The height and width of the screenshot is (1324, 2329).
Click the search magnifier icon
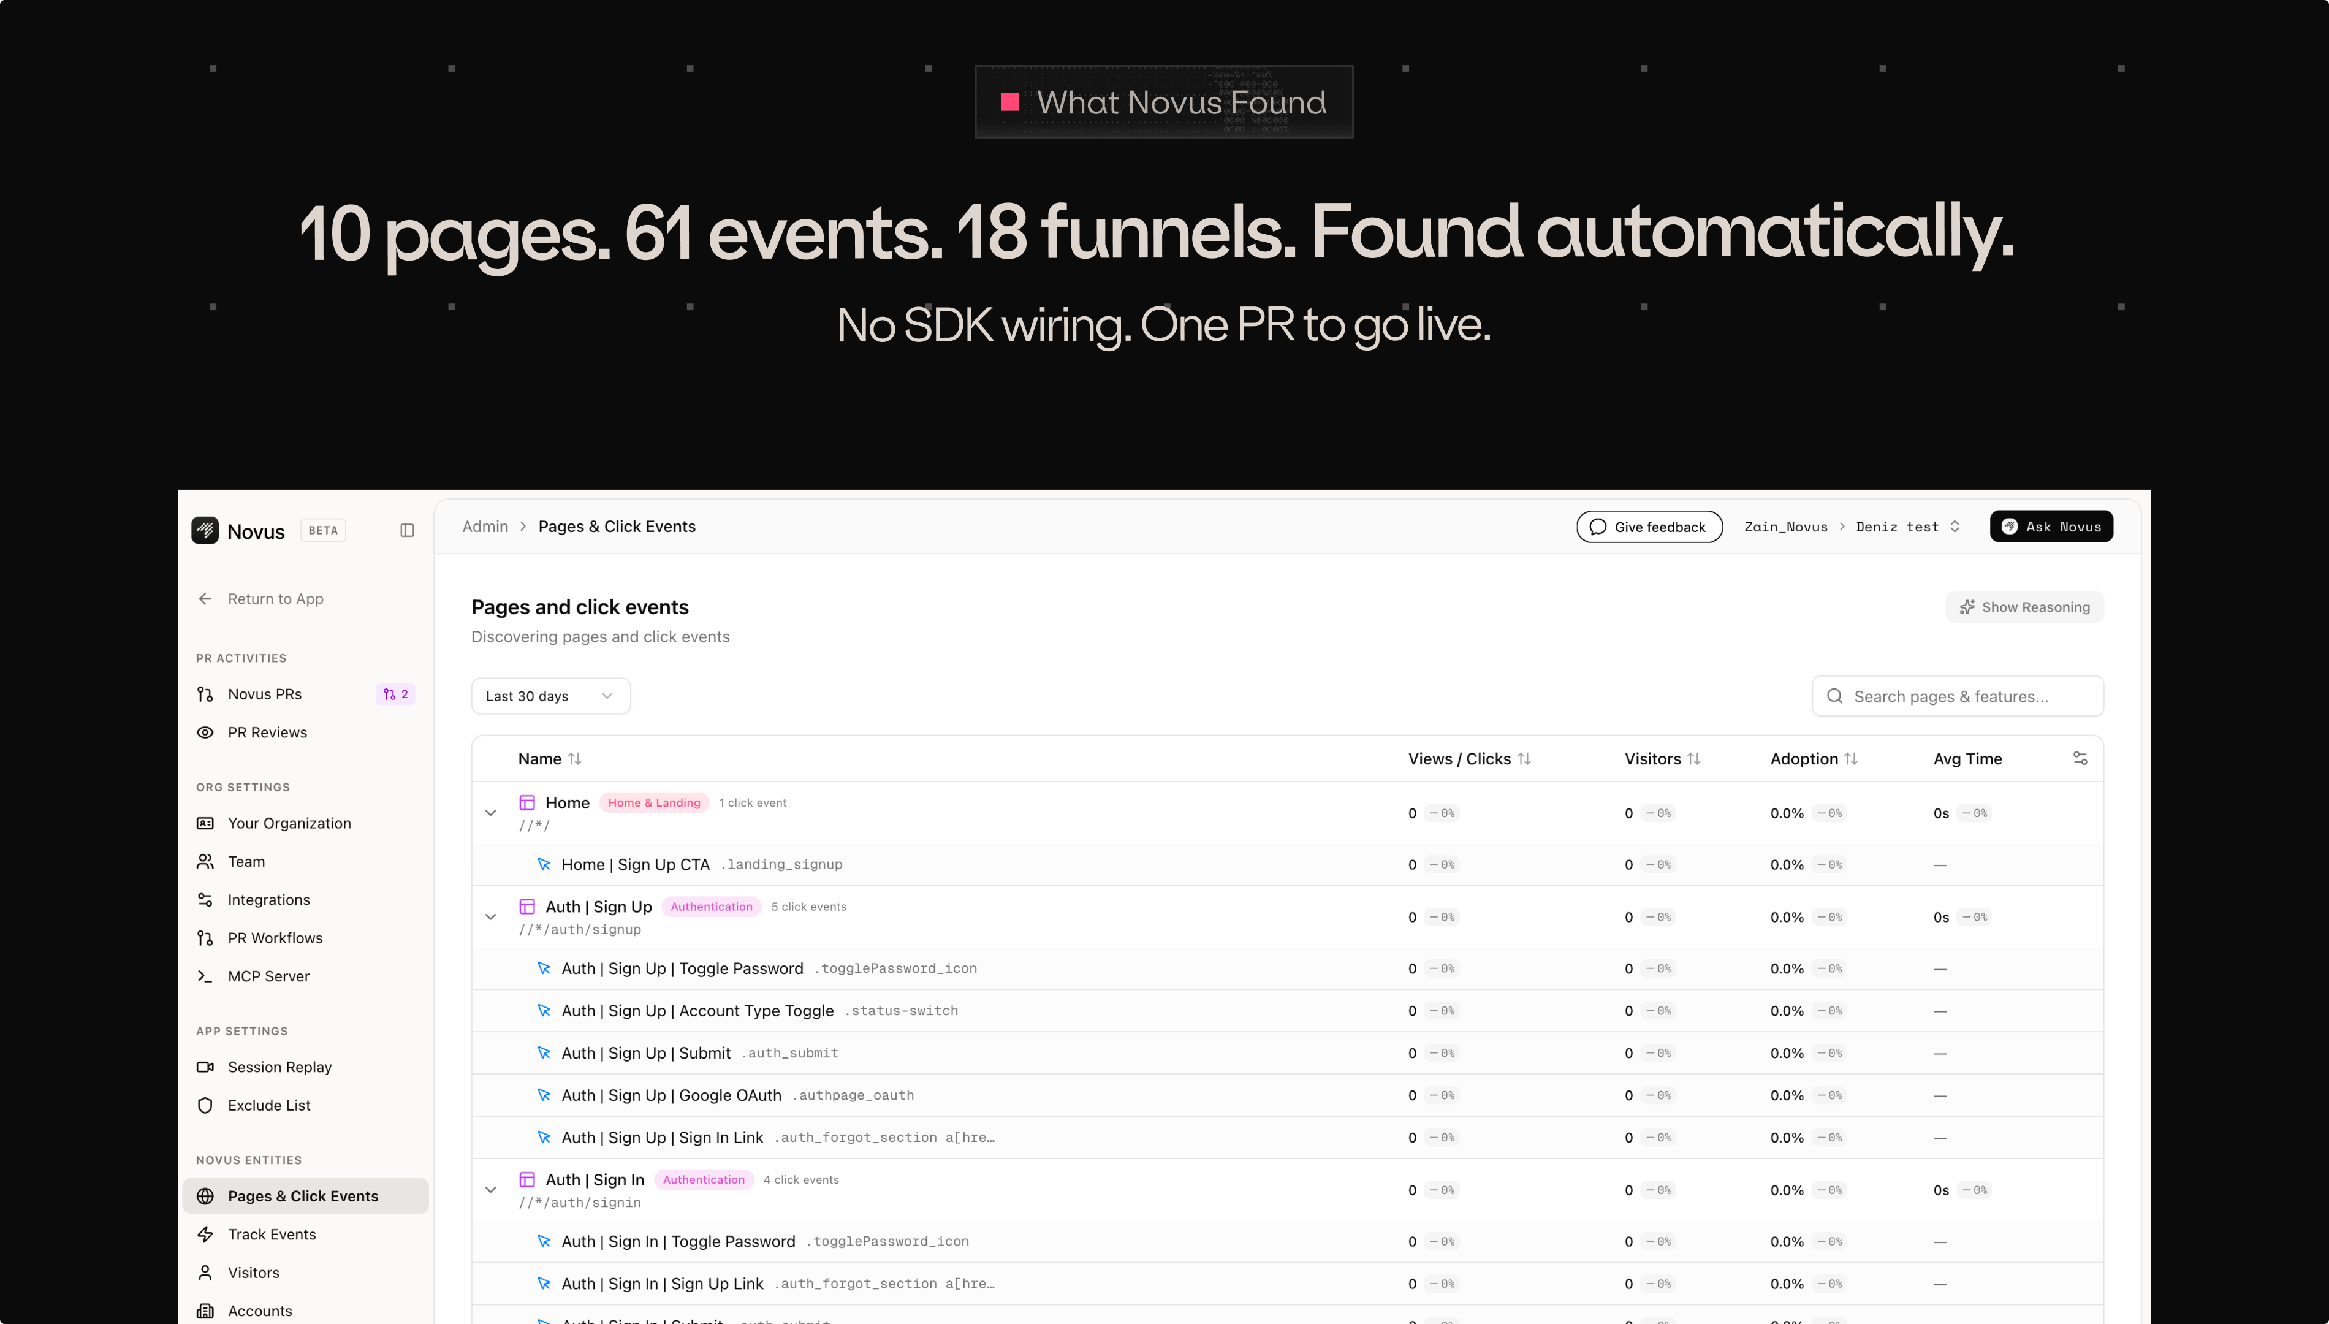1834,696
